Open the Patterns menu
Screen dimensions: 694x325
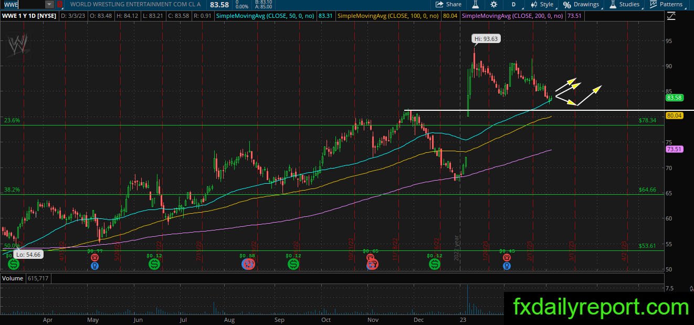pos(666,4)
